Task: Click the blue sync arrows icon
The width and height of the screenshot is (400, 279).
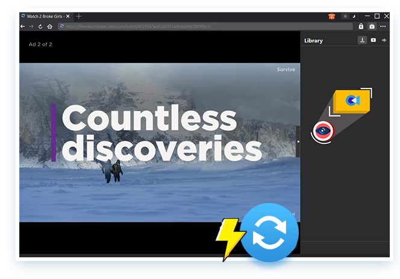Action: tap(269, 233)
